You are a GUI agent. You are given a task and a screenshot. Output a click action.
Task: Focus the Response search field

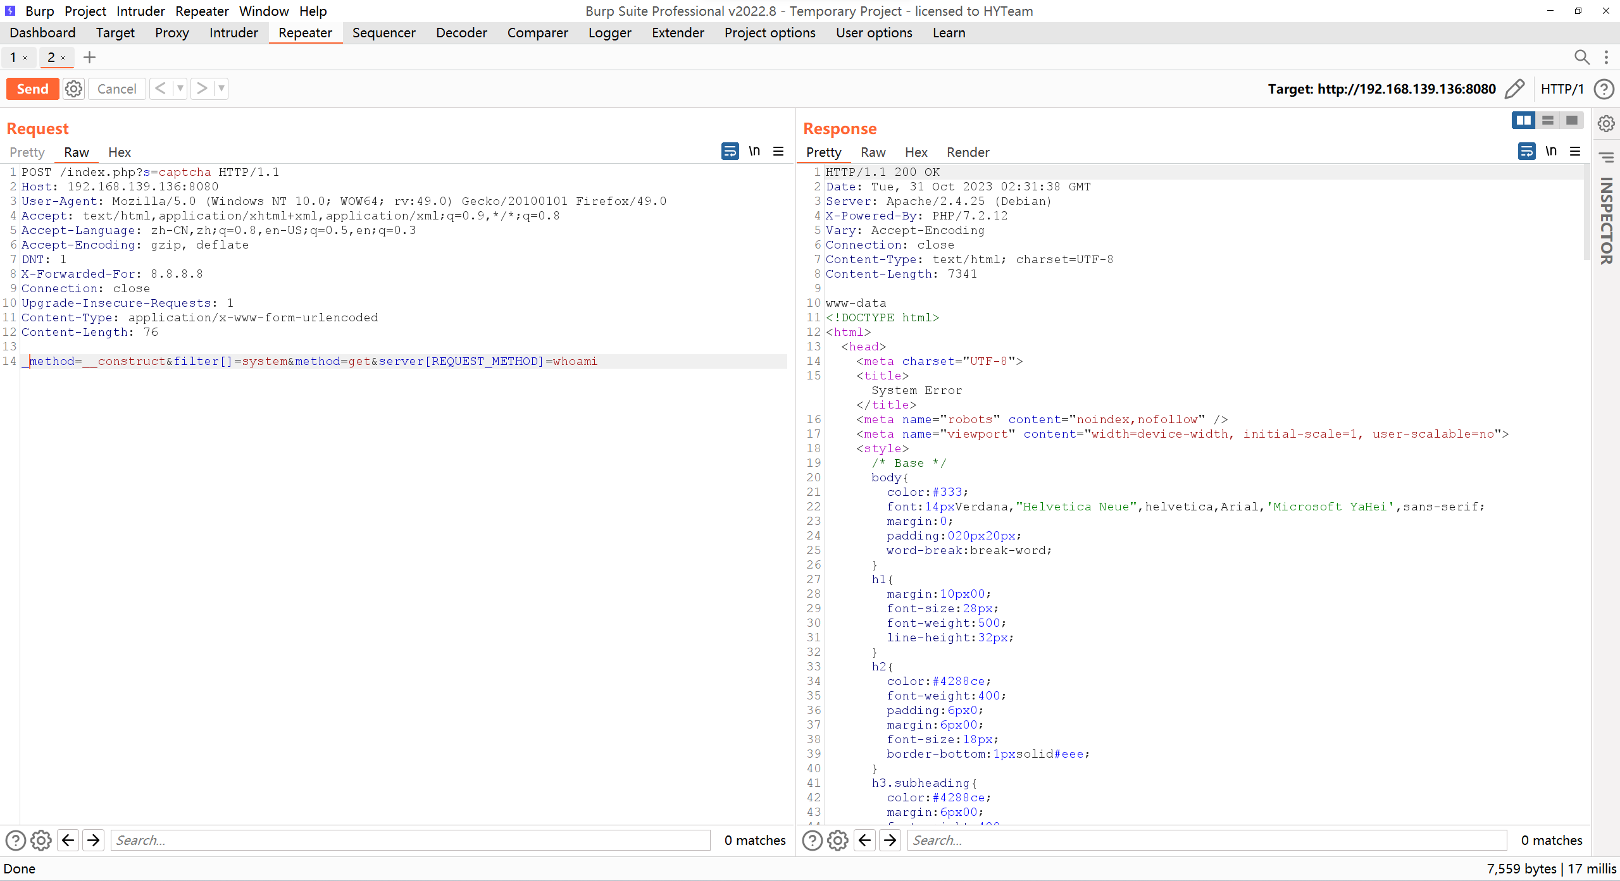1207,841
